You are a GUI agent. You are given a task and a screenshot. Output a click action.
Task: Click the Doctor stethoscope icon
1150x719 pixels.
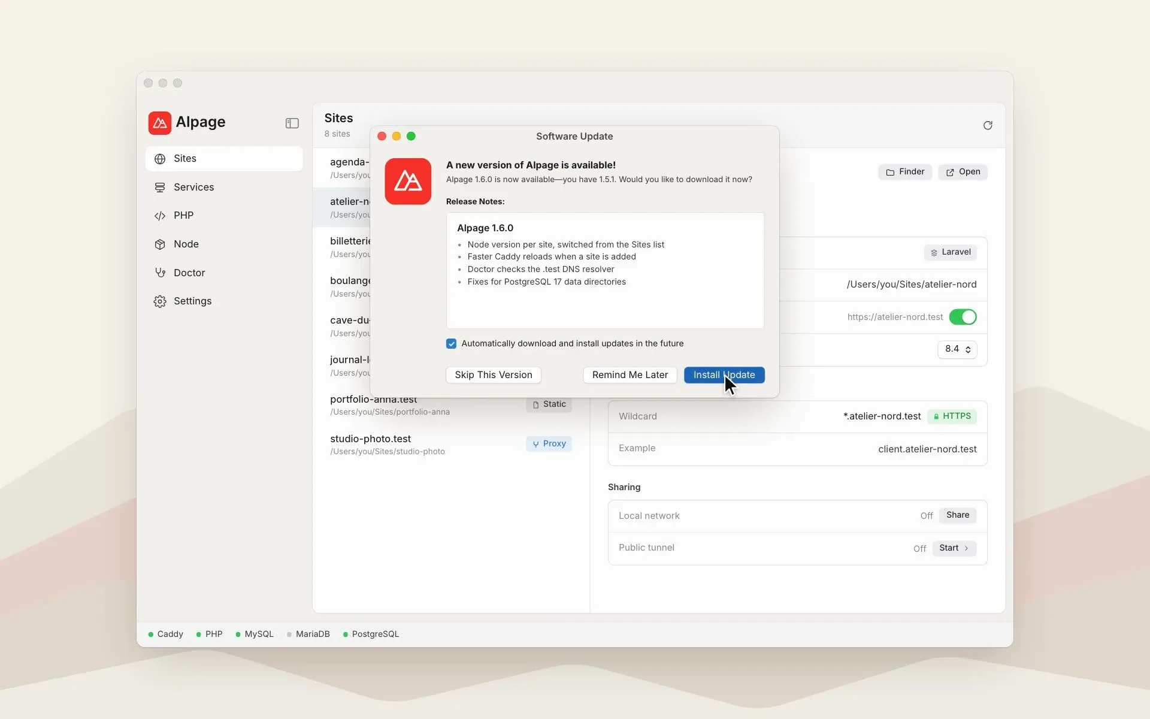(160, 273)
